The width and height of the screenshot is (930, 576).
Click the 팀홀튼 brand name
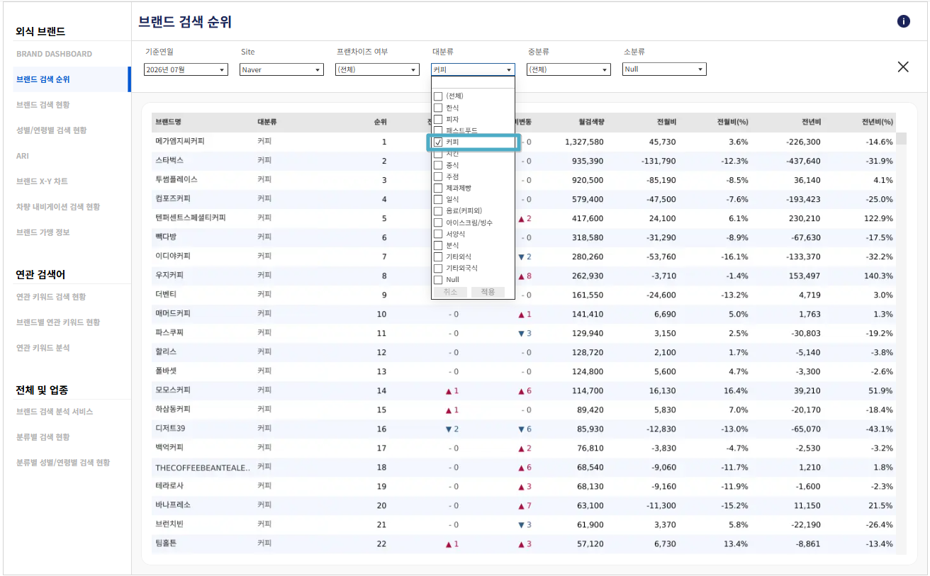click(164, 543)
